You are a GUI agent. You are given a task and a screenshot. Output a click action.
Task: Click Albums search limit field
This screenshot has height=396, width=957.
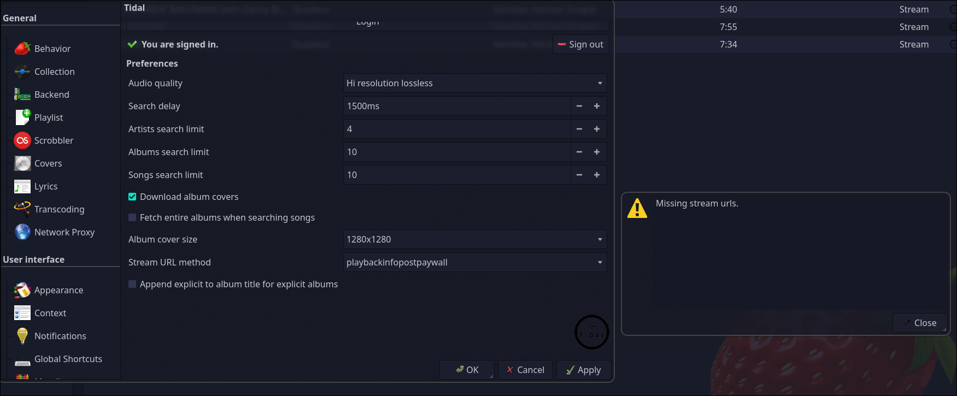[457, 152]
